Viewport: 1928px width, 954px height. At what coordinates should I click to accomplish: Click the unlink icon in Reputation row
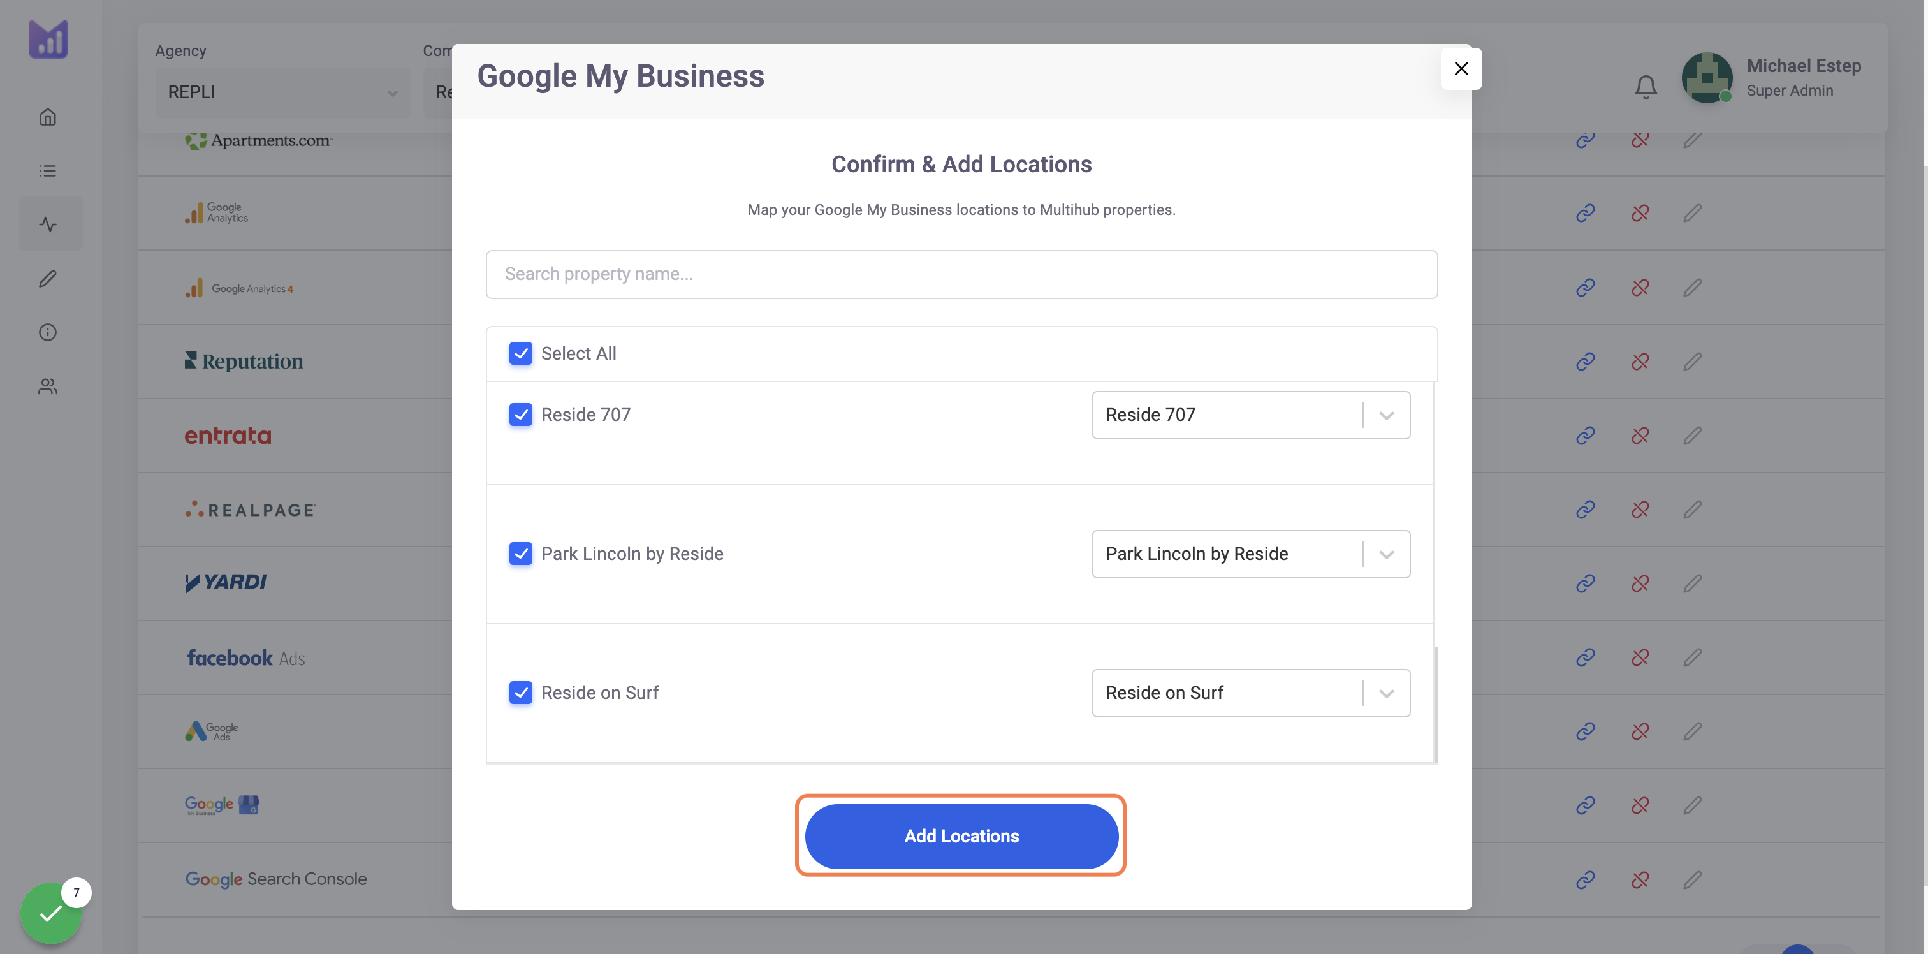pos(1640,362)
